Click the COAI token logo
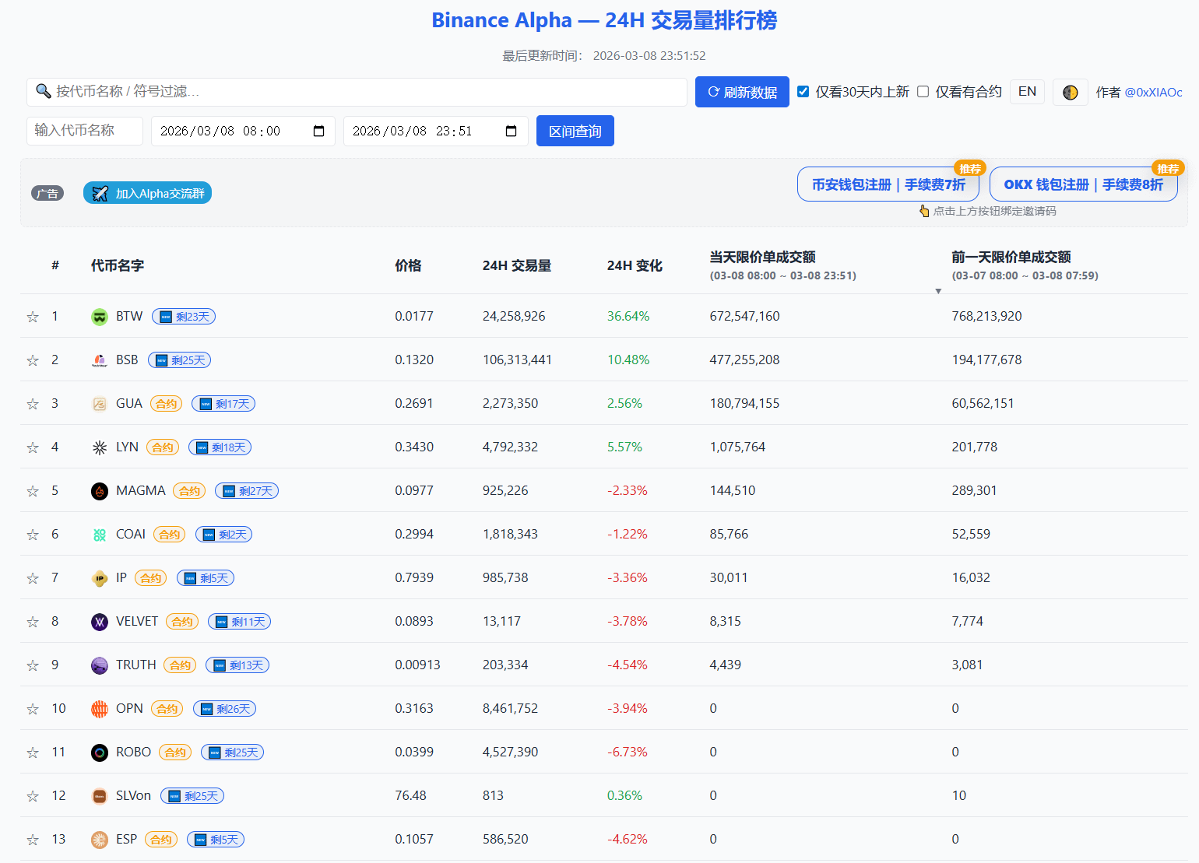 pyautogui.click(x=100, y=535)
